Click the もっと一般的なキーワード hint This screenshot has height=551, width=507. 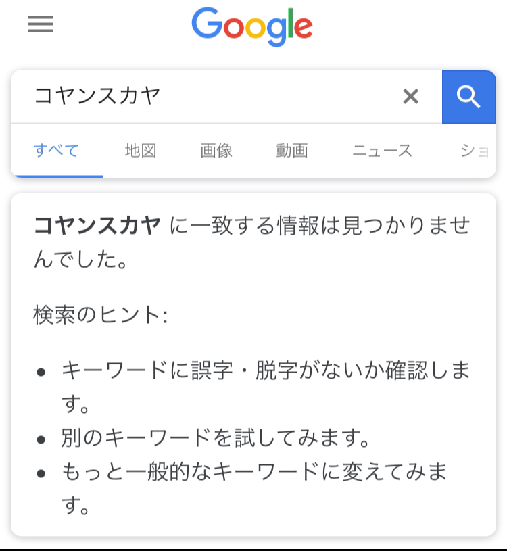[254, 488]
